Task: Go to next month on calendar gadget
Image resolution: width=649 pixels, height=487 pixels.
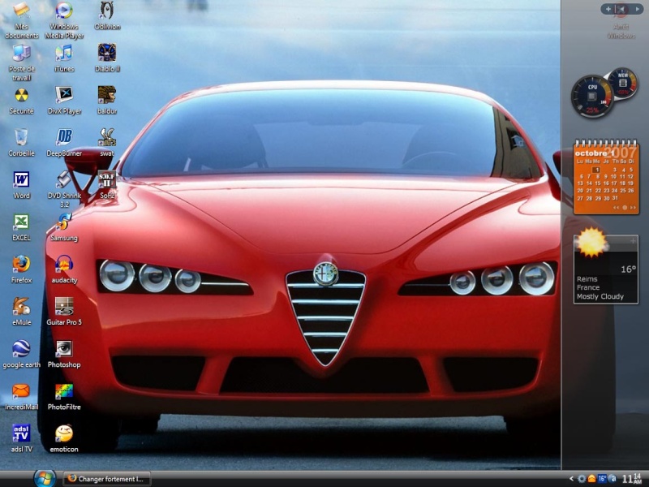Action: pos(633,208)
